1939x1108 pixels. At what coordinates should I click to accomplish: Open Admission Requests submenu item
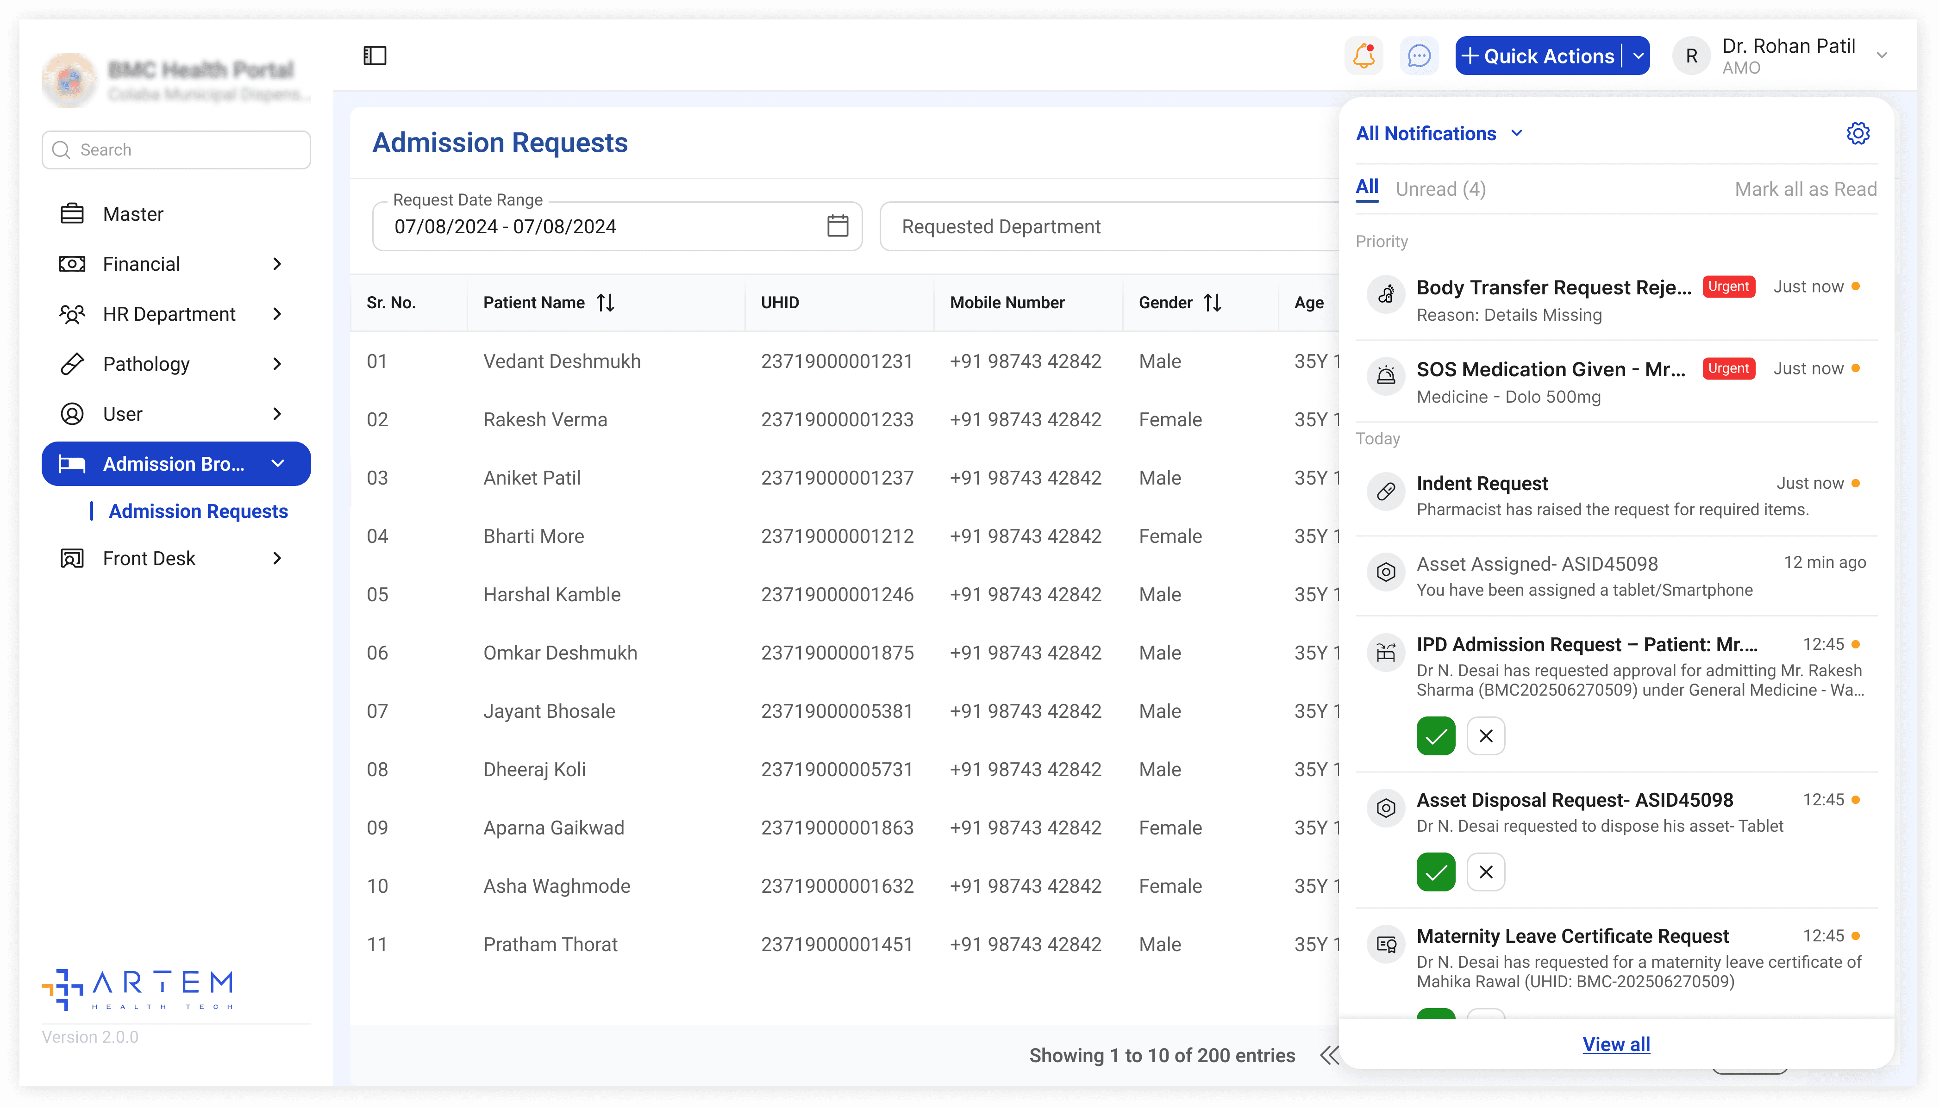tap(198, 511)
